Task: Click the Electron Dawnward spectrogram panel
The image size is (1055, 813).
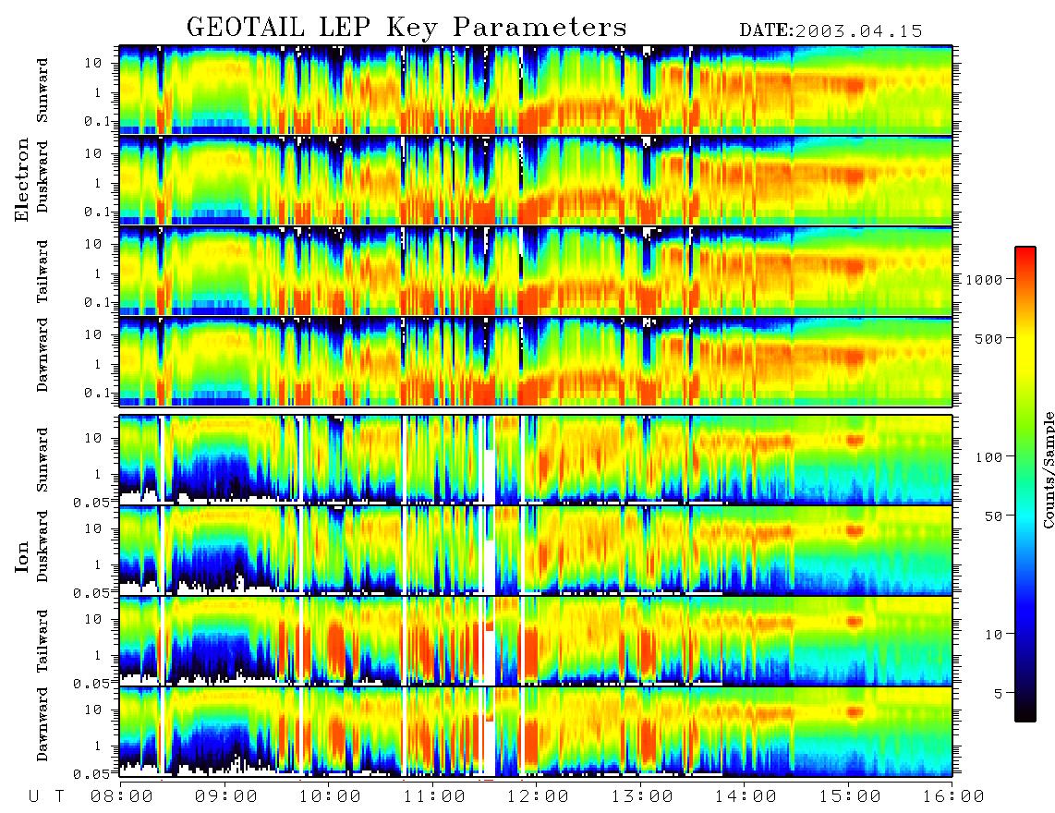Action: [536, 362]
